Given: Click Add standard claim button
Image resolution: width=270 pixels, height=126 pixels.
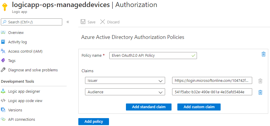Looking at the screenshot, I should (x=149, y=107).
